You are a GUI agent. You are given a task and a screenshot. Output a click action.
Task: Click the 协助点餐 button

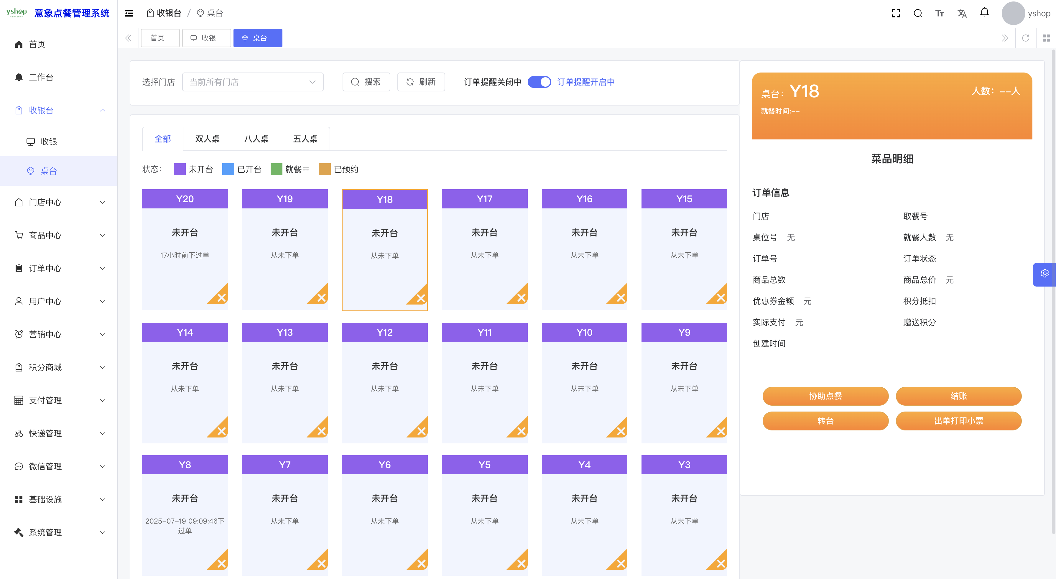(x=825, y=396)
